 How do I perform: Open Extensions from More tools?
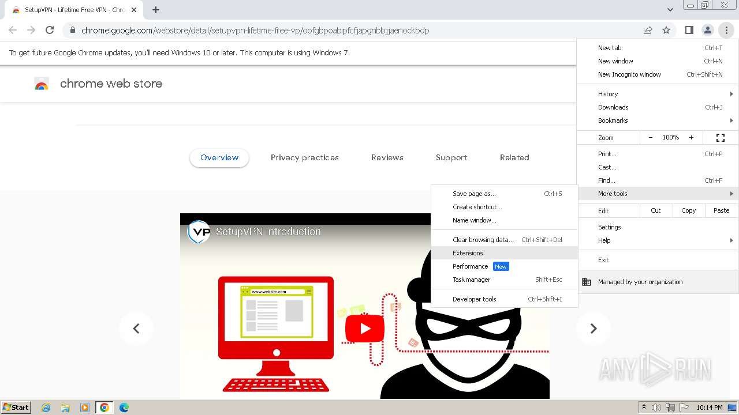(x=504, y=253)
